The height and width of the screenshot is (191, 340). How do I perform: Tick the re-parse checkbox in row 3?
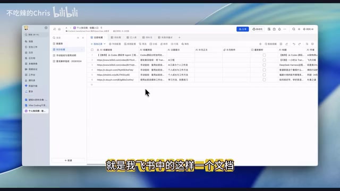coord(264,65)
